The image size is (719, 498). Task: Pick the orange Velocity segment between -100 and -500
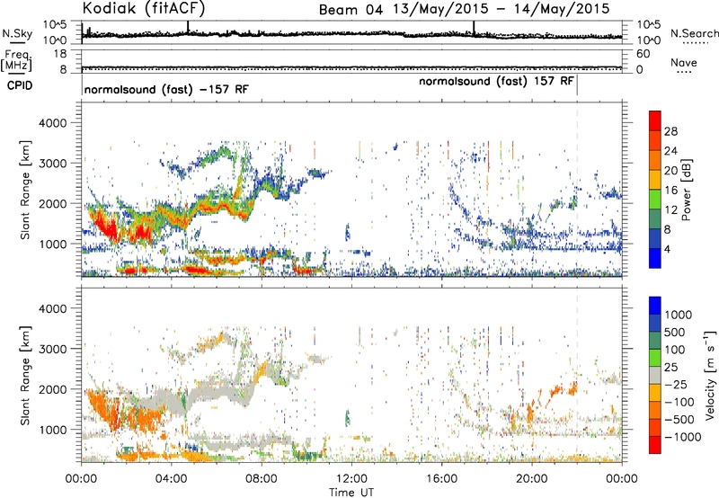click(655, 410)
